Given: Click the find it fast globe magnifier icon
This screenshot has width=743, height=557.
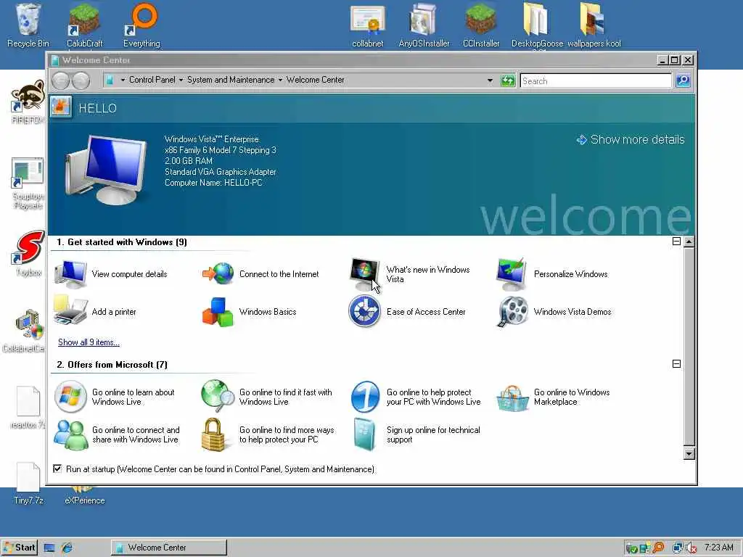Looking at the screenshot, I should pyautogui.click(x=218, y=396).
